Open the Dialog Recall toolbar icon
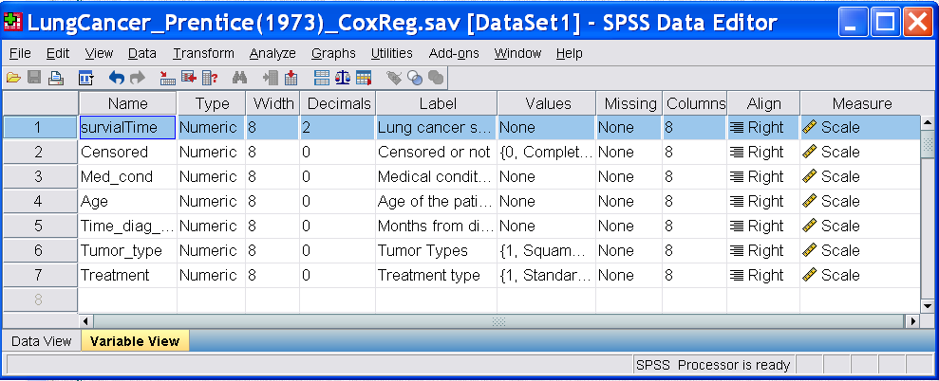Image resolution: width=939 pixels, height=381 pixels. point(85,78)
